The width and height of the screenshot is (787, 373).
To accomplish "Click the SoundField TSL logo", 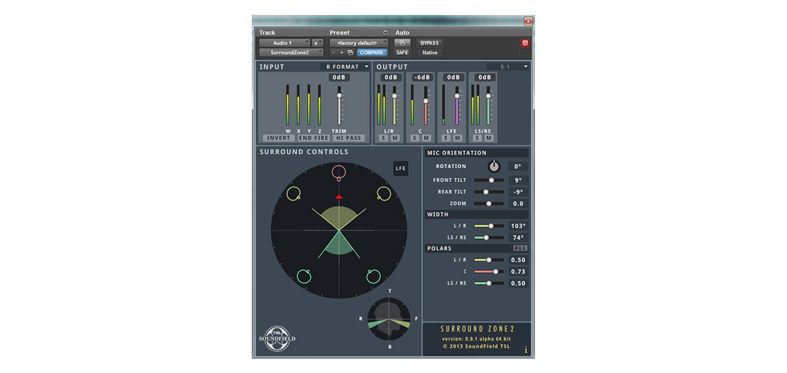I will click(x=277, y=339).
